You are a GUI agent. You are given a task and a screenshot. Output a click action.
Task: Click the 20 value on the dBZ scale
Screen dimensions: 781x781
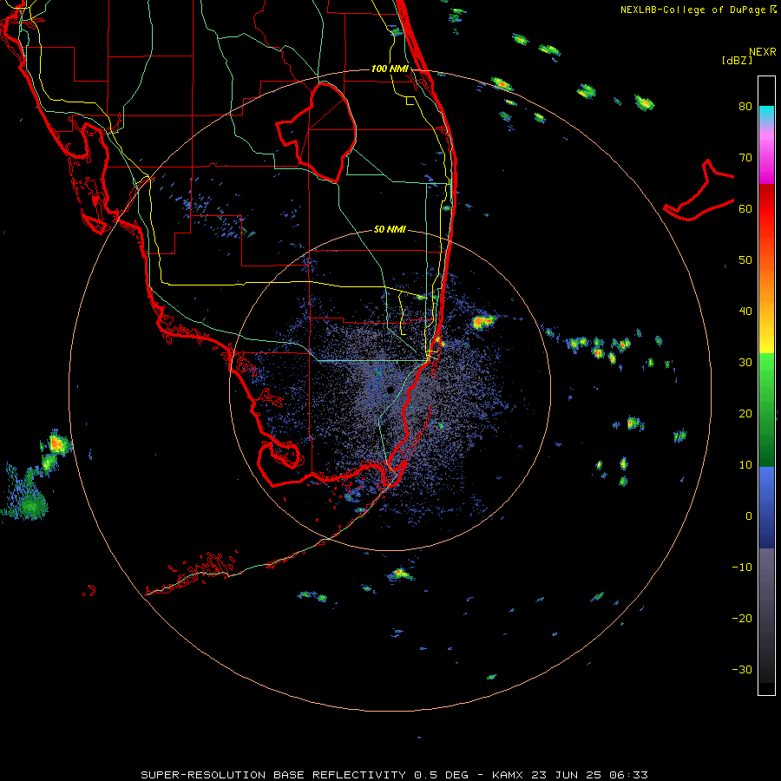[x=745, y=414]
